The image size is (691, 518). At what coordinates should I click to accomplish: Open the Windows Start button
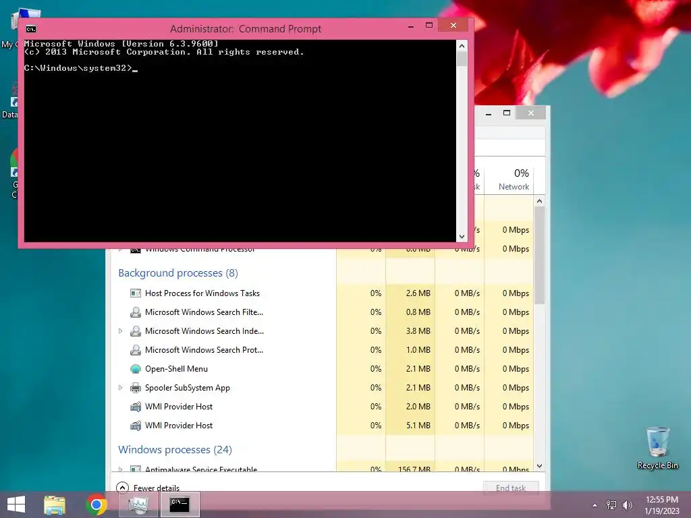pyautogui.click(x=16, y=505)
